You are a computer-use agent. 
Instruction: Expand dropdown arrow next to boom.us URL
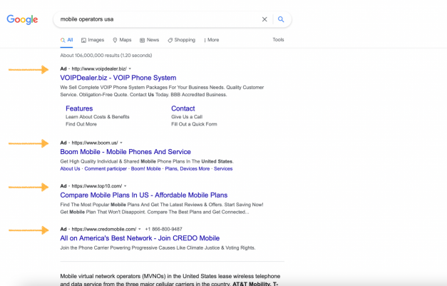[x=121, y=143]
